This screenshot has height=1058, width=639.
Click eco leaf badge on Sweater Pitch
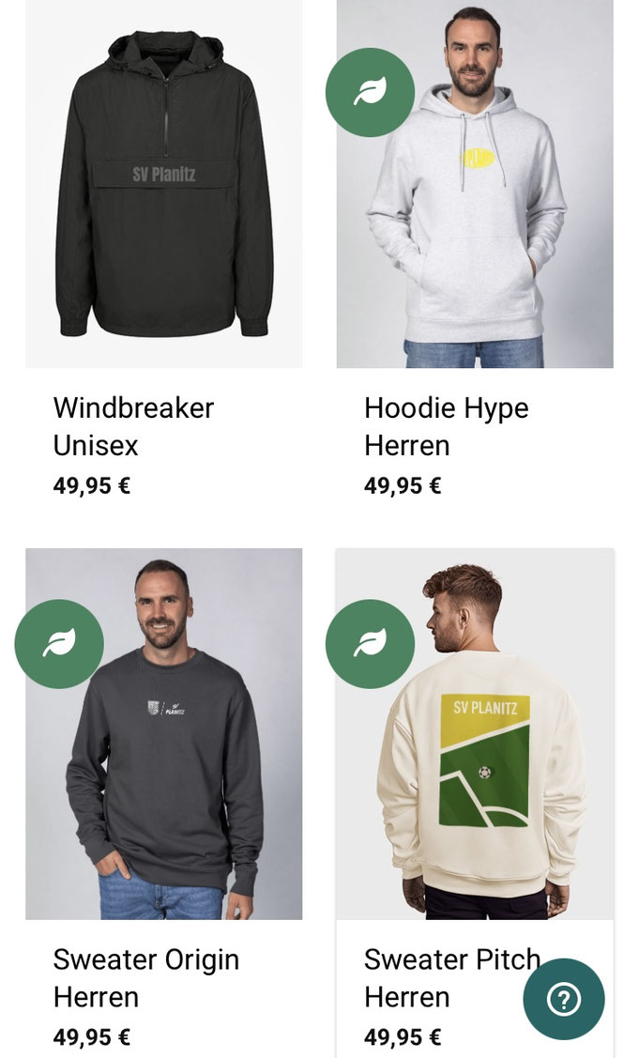pyautogui.click(x=370, y=644)
